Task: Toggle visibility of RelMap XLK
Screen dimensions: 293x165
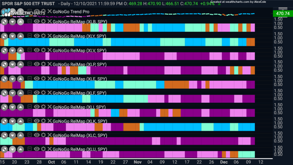Action: tap(37, 121)
